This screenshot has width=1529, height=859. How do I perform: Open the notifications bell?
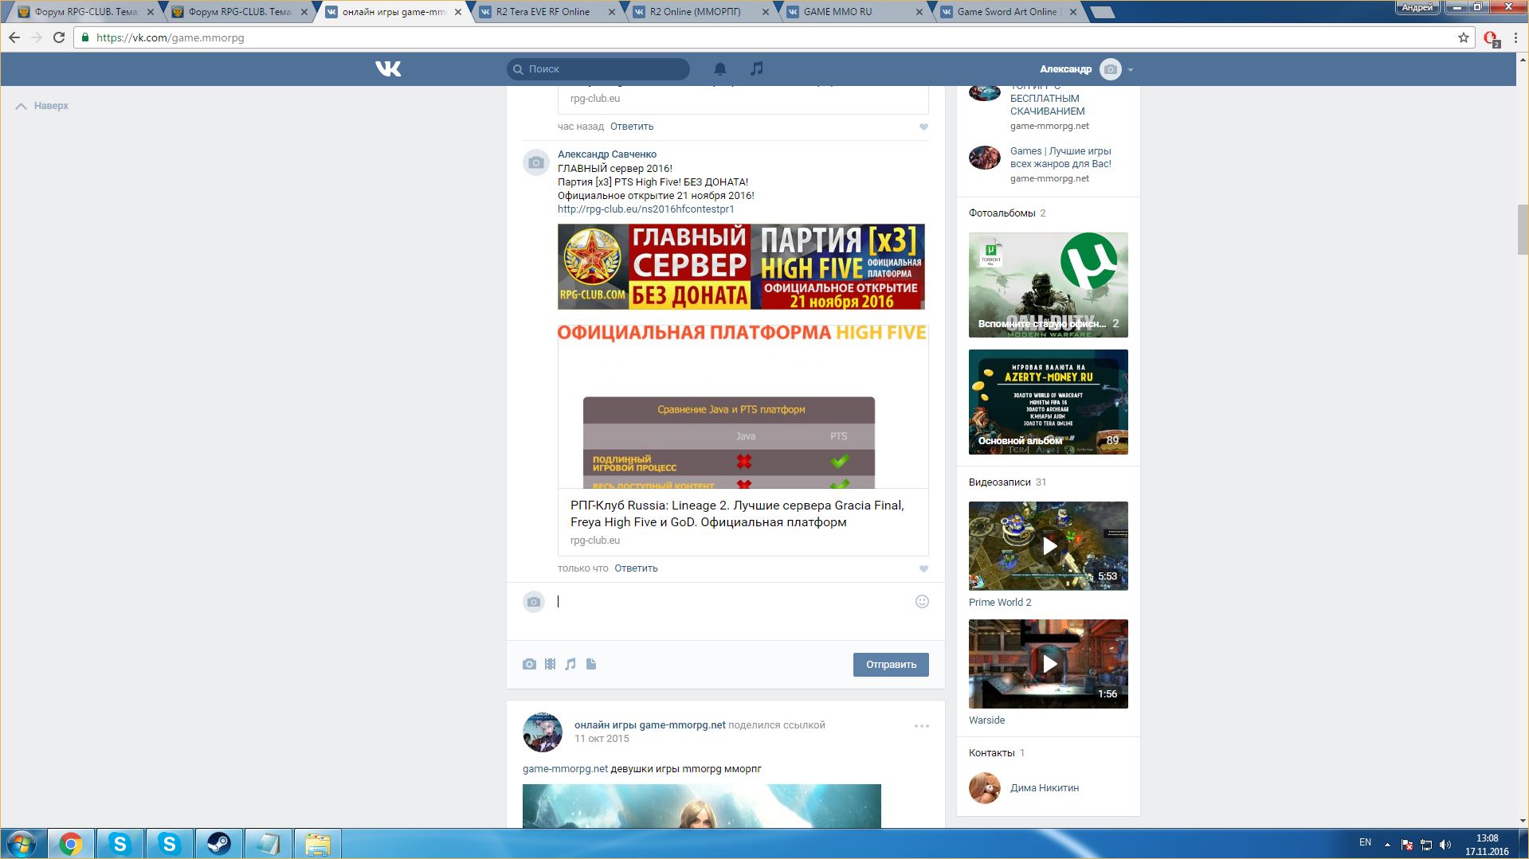tap(720, 69)
